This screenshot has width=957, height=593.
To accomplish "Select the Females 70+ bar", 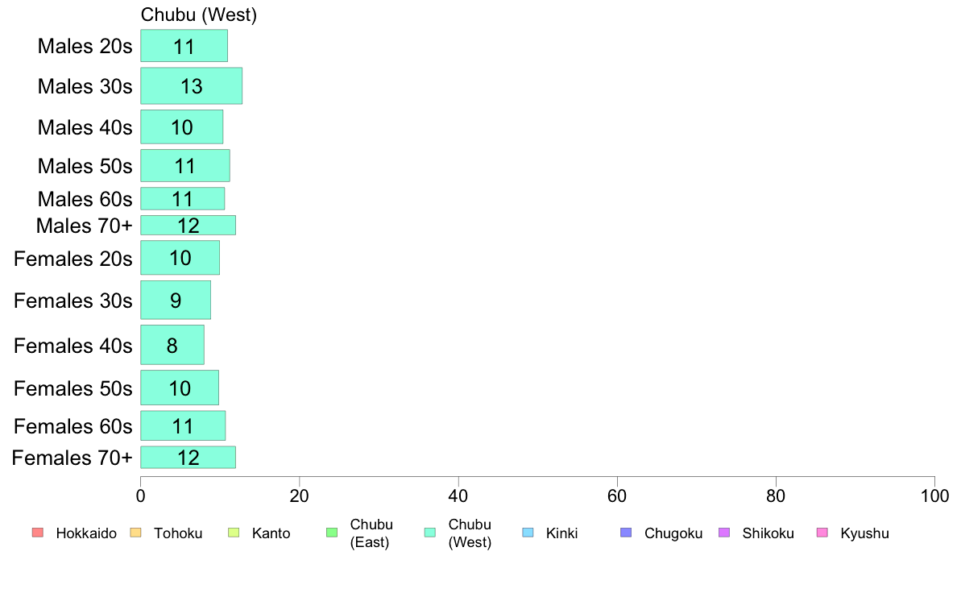I will 188,458.
